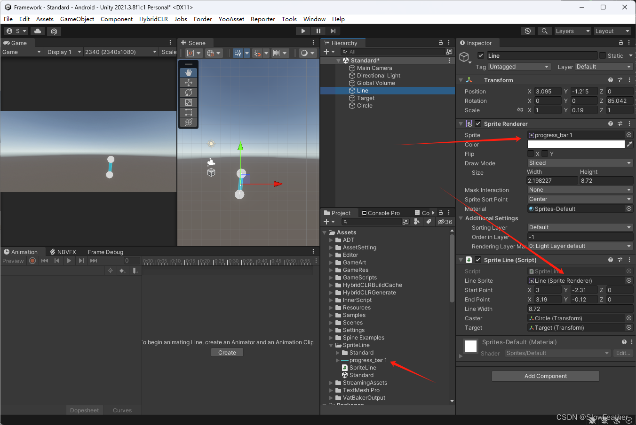Open the Component menu
This screenshot has height=425, width=636.
point(117,19)
